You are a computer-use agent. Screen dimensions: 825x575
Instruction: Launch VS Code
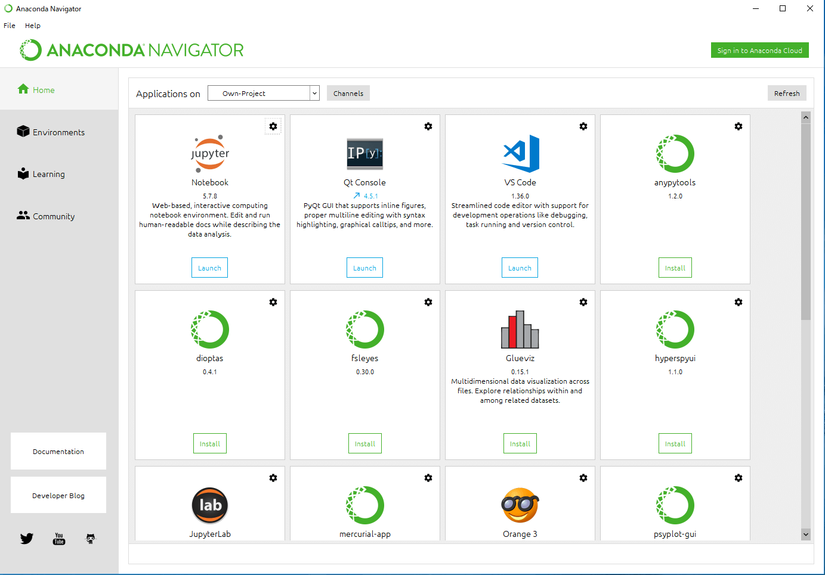point(520,268)
